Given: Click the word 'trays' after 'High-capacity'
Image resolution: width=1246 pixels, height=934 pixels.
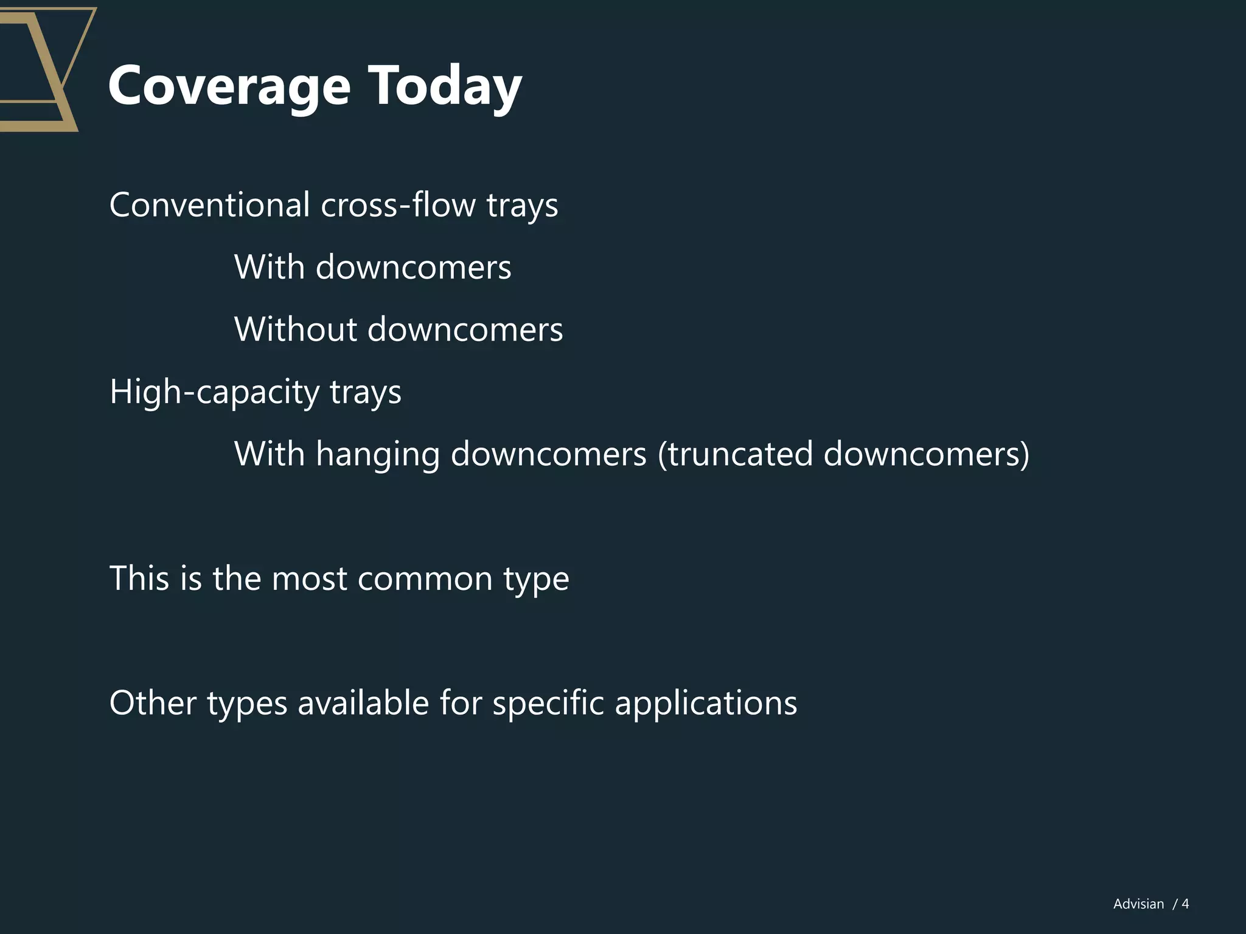Looking at the screenshot, I should (x=365, y=392).
